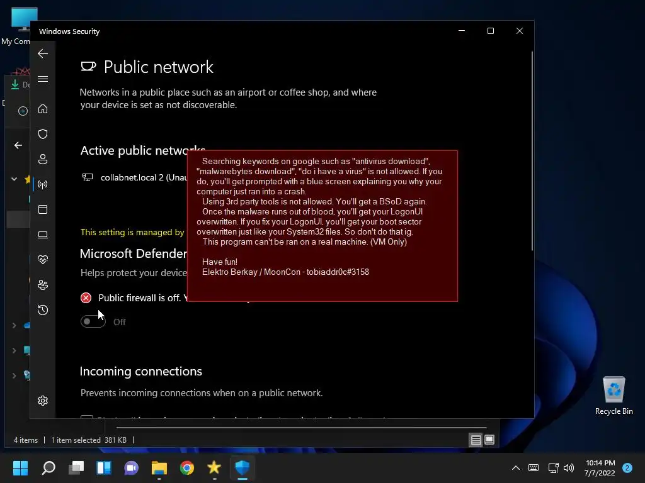Click the 'Incoming connections' heading
Screen dimensions: 645x483
[x=140, y=371]
